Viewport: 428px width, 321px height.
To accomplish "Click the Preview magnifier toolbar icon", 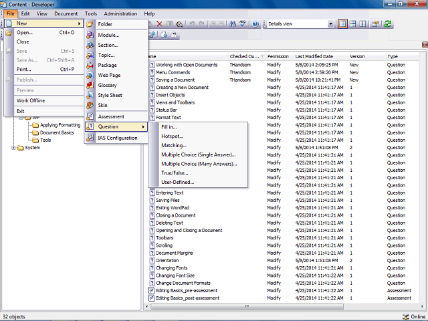I will point(179,24).
